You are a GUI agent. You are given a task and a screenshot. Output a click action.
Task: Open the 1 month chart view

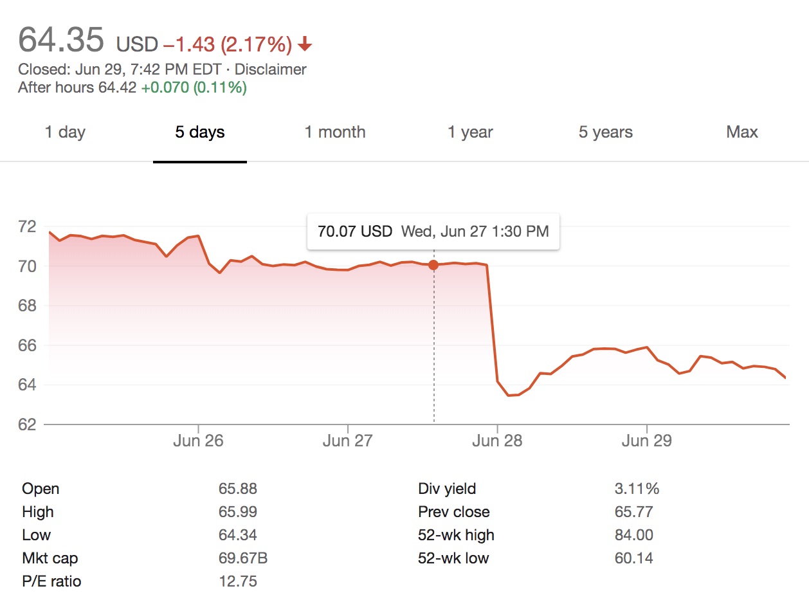coord(335,132)
